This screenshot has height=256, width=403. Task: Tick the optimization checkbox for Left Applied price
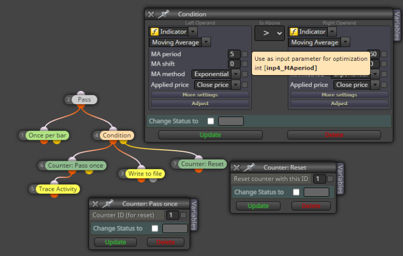tap(244, 85)
